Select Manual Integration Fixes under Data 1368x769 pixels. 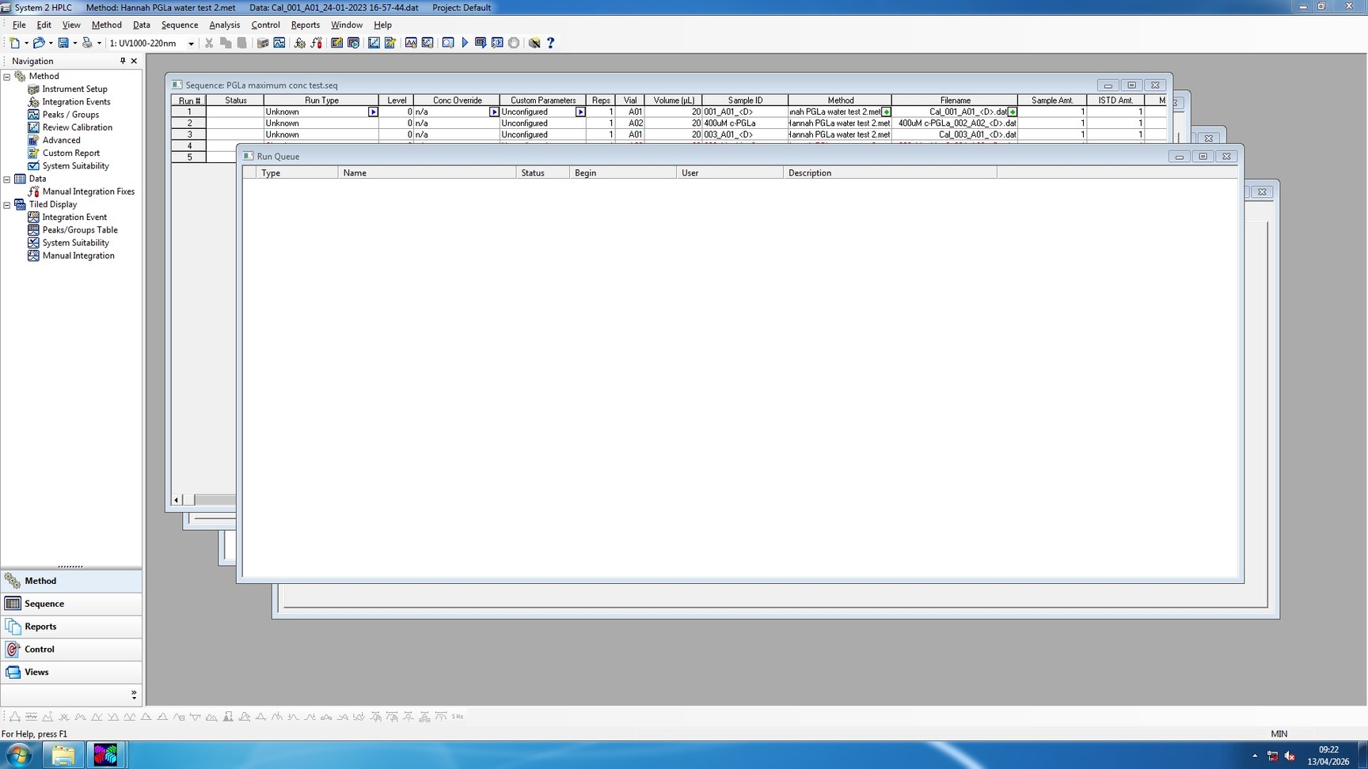pyautogui.click(x=88, y=191)
